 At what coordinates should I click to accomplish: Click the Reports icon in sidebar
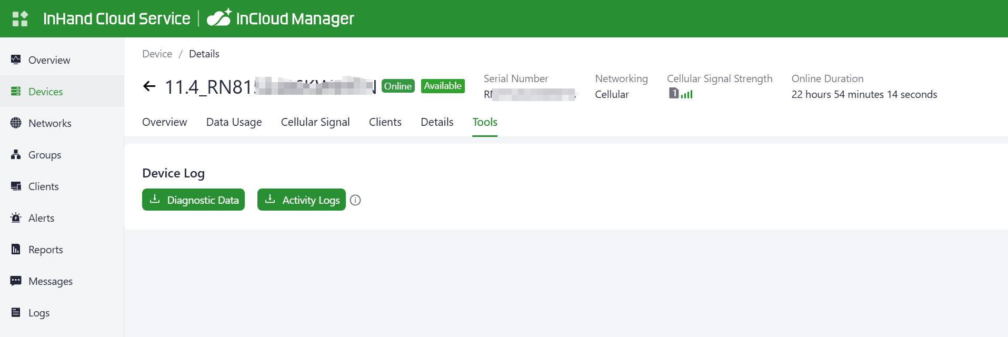[x=16, y=249]
